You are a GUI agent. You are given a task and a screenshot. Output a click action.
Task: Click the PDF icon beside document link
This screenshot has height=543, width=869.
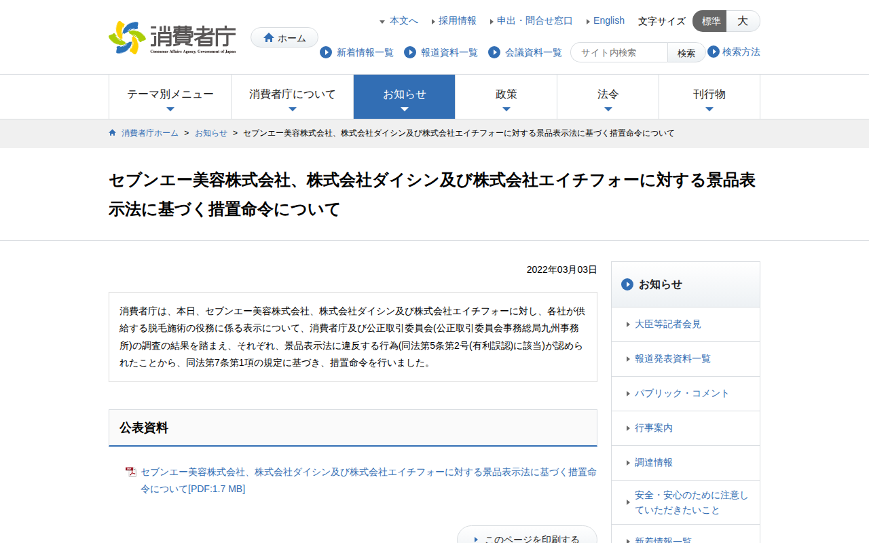[x=131, y=472]
